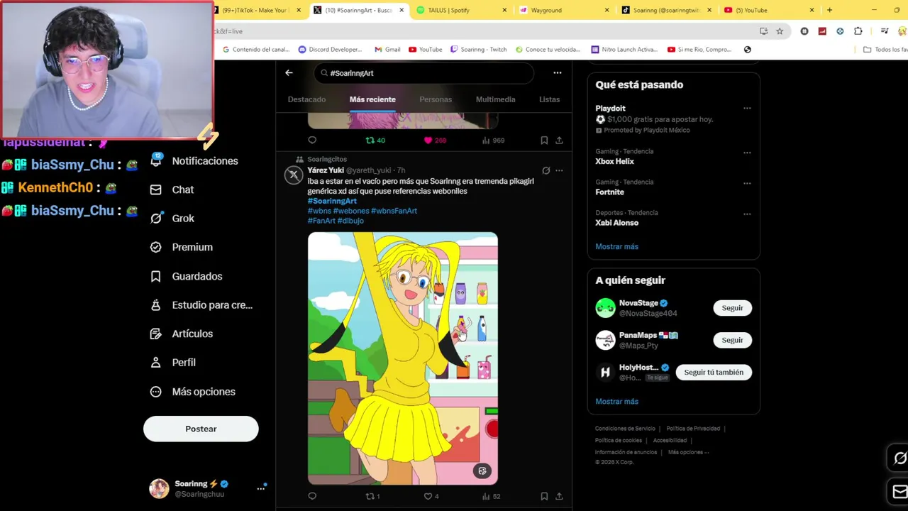This screenshot has width=908, height=511.
Task: Switch to the Multimedia tab
Action: [495, 99]
